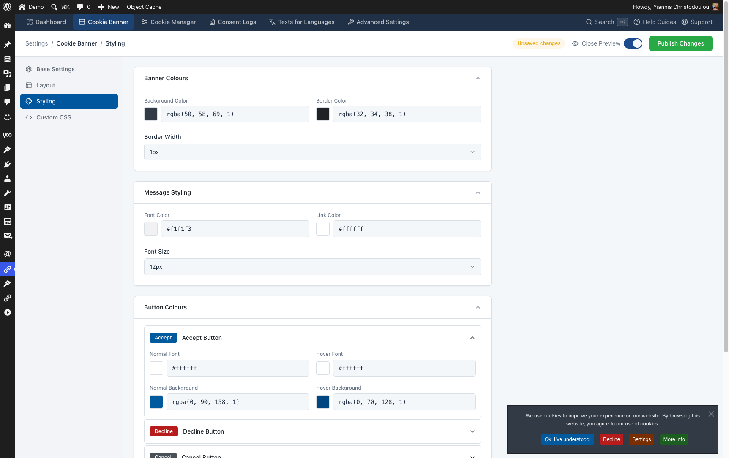Open Advanced Settings tab
Screen dimensions: 729x458
[378, 22]
